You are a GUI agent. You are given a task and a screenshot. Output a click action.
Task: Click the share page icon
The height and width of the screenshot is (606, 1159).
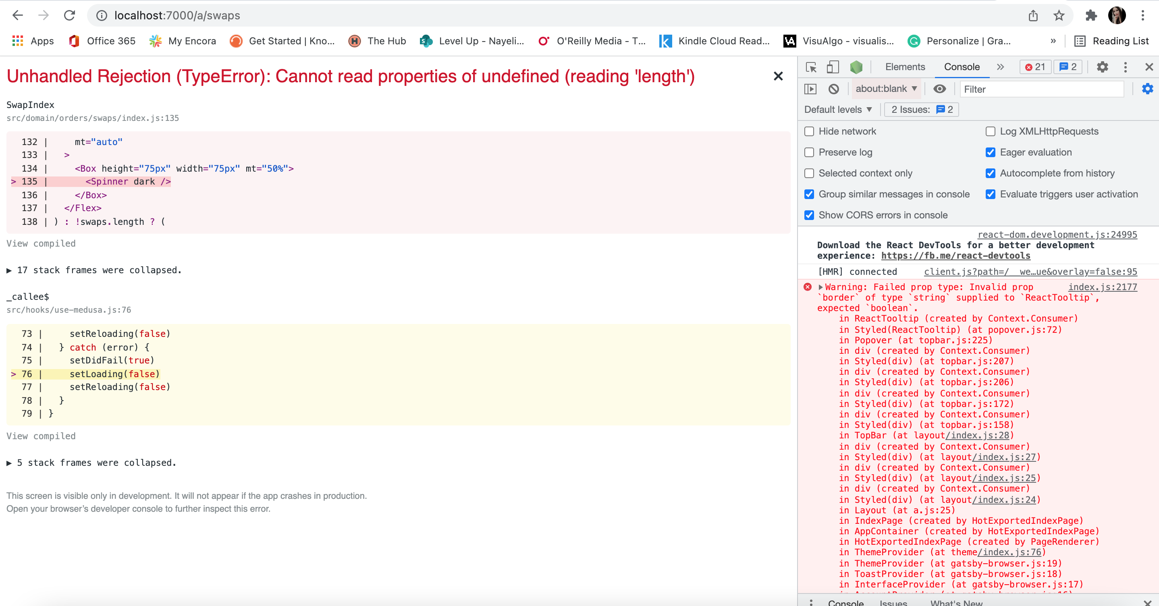(1033, 16)
